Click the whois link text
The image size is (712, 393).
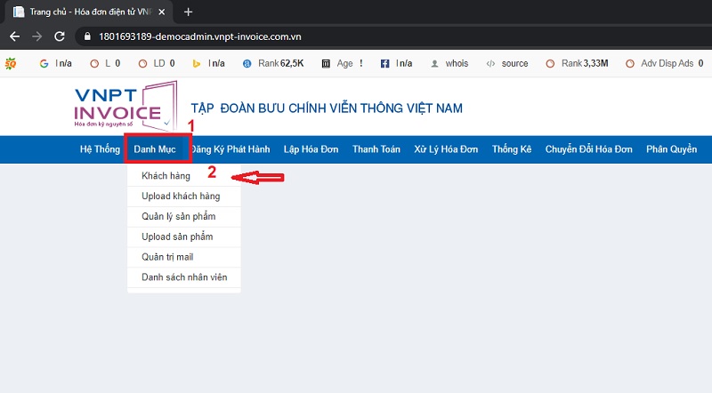[x=457, y=63]
